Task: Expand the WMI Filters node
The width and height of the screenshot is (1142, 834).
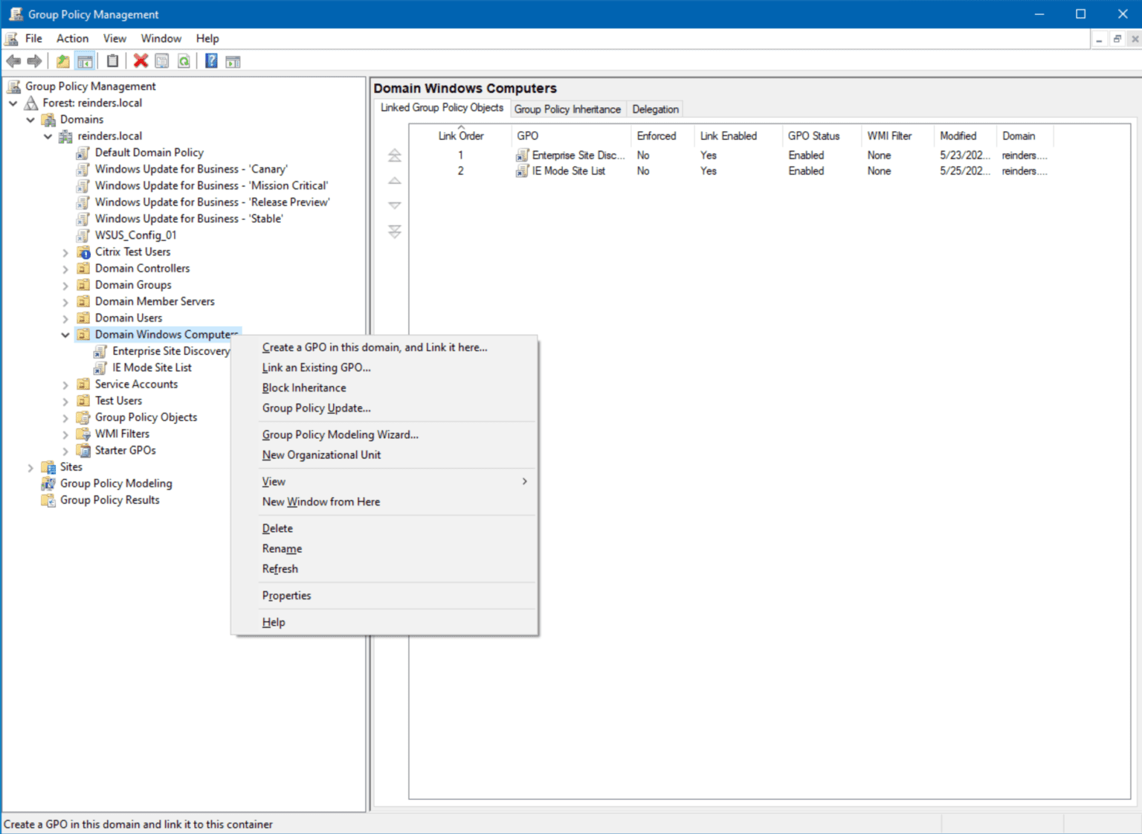Action: 65,433
